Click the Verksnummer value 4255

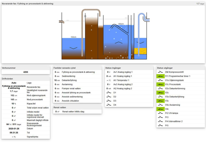point(26,72)
